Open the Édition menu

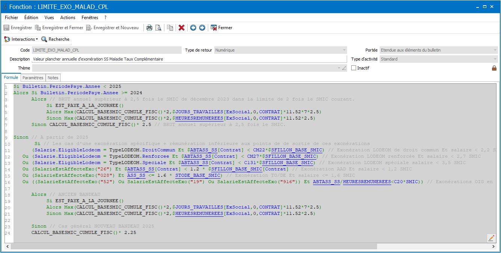(31, 18)
